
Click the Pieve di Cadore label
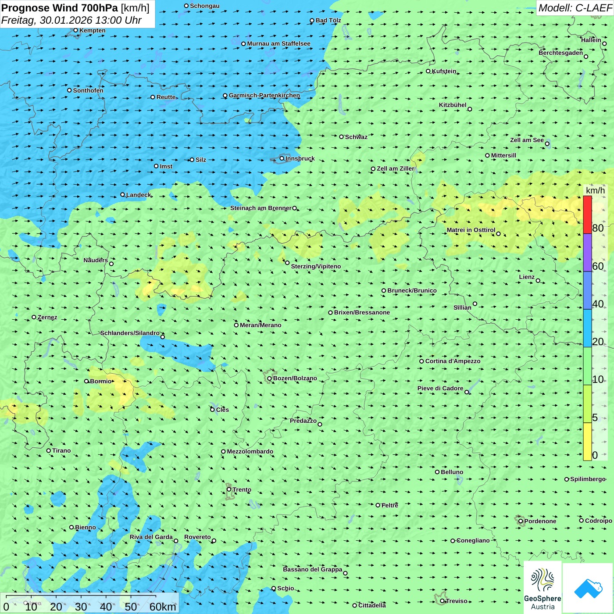[x=440, y=388]
